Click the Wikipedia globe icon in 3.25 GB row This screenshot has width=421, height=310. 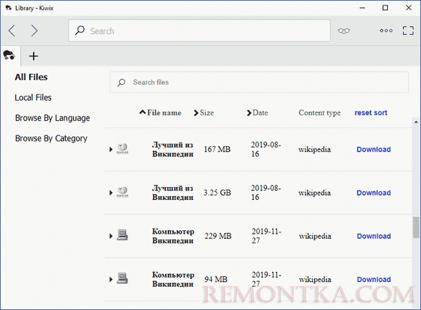click(122, 192)
